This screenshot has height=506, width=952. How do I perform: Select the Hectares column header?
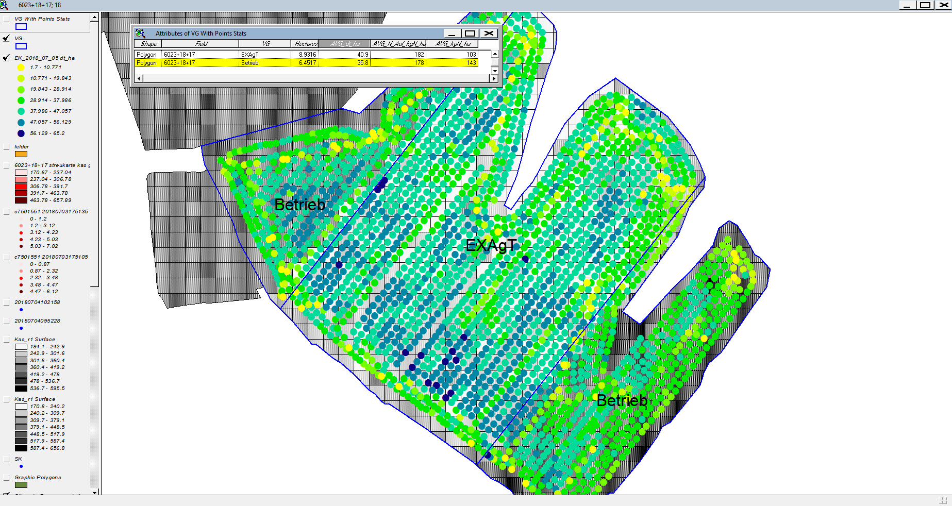pyautogui.click(x=305, y=44)
